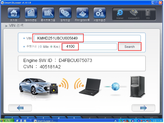Image resolution: width=164 pixels, height=123 pixels.
Task: Click Smart DLogger taskbar button
Action: 45,121
